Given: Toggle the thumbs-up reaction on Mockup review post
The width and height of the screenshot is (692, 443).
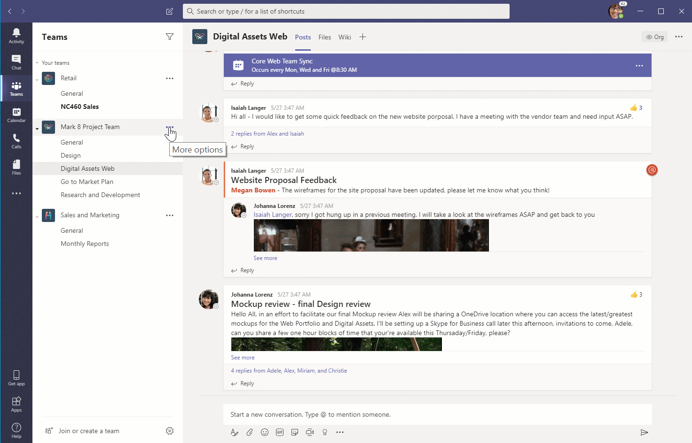Looking at the screenshot, I should (634, 295).
